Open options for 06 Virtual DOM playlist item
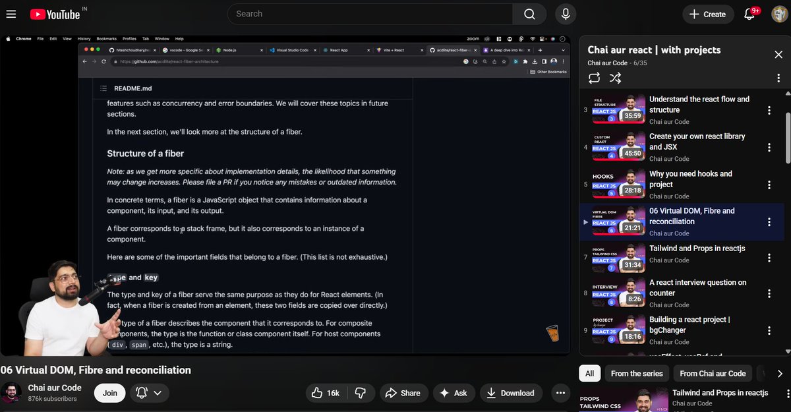Viewport: 791px width, 412px height. pyautogui.click(x=769, y=222)
